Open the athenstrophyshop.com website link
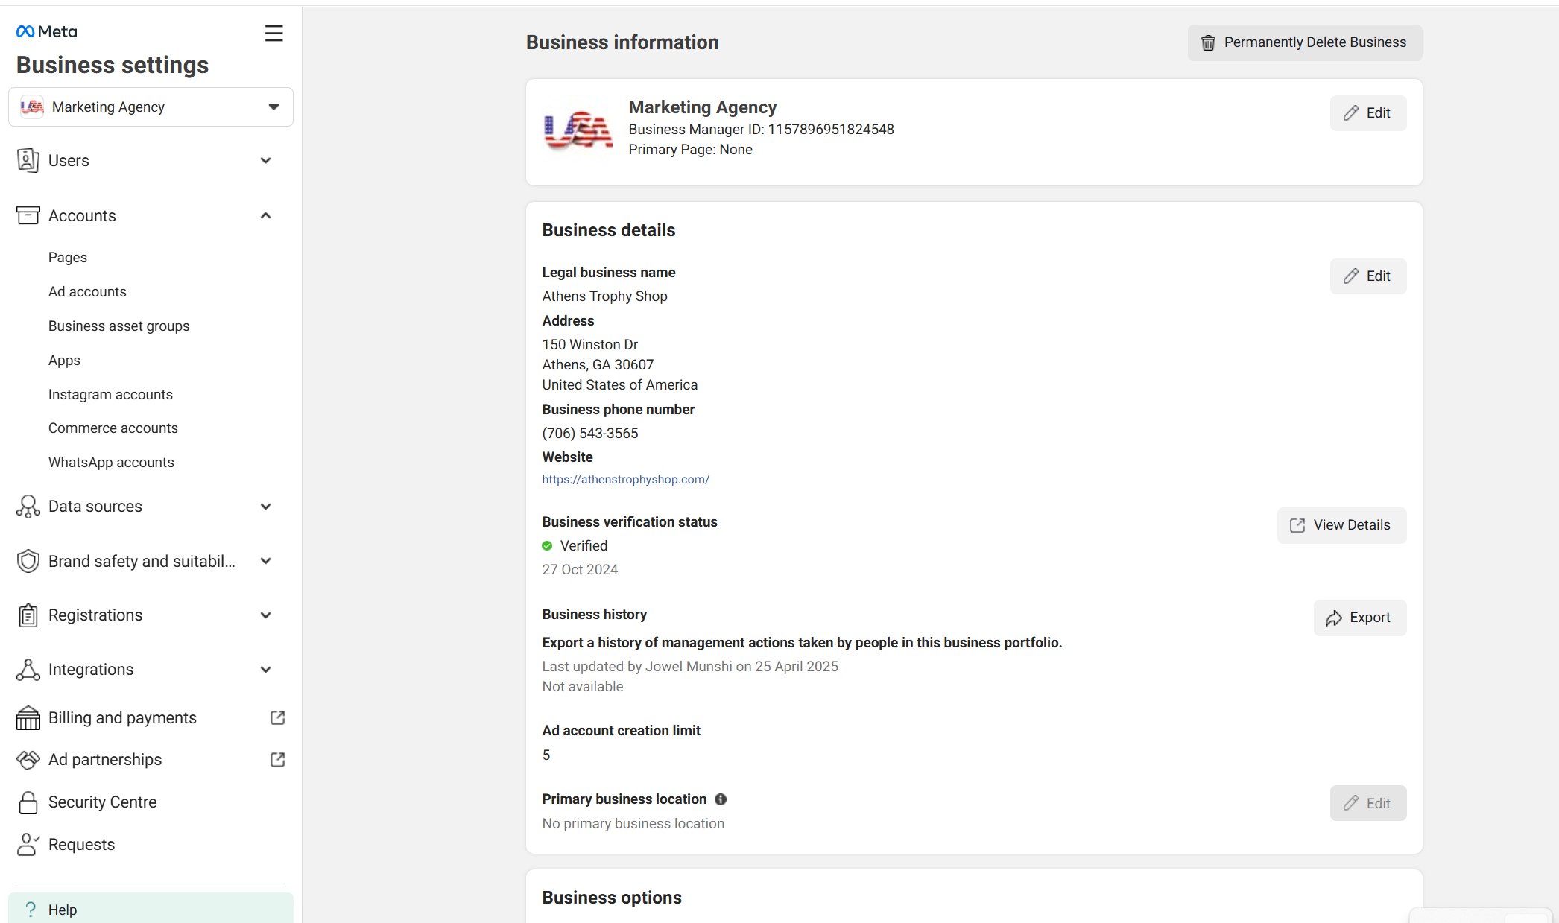 tap(625, 480)
